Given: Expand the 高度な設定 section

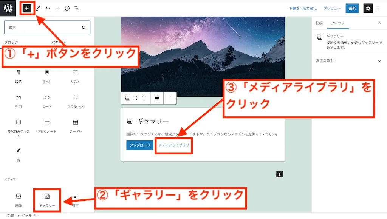Looking at the screenshot, I should 348,61.
